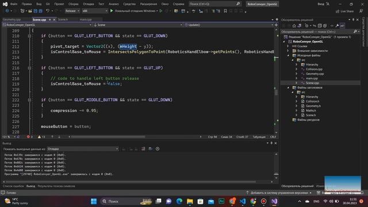368x207 pixels.
Task: Switch to the main.cpp editor tab
Action: [86, 20]
